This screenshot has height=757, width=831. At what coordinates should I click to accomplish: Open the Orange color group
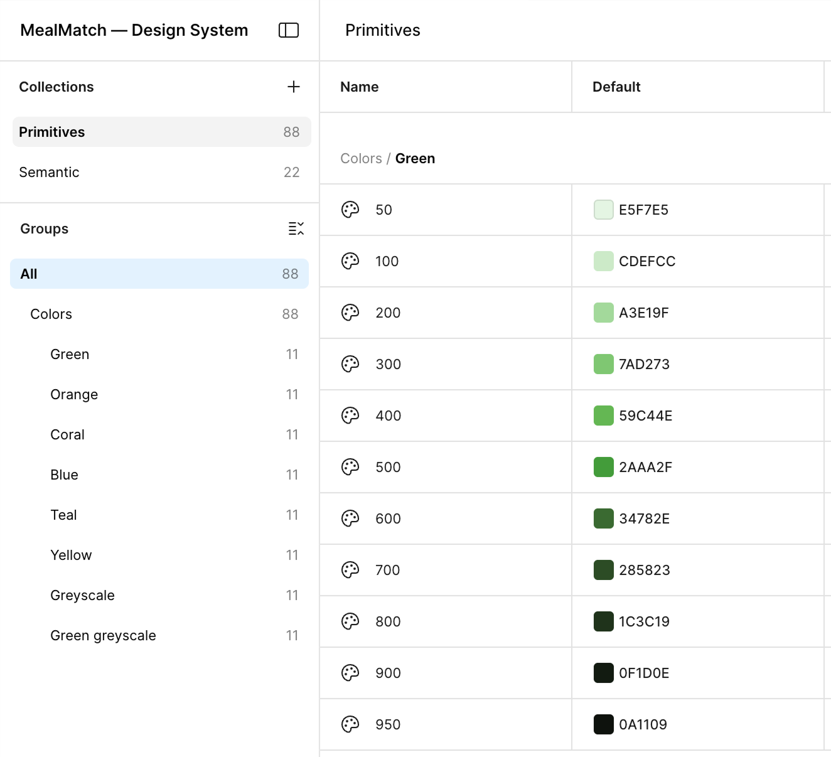[x=74, y=394]
